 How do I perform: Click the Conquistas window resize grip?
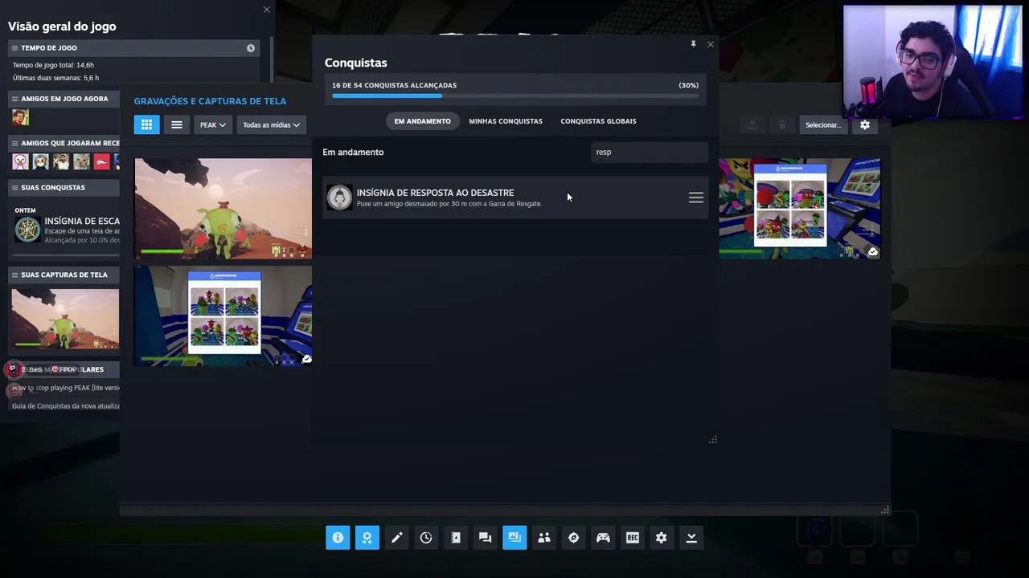[x=713, y=440]
